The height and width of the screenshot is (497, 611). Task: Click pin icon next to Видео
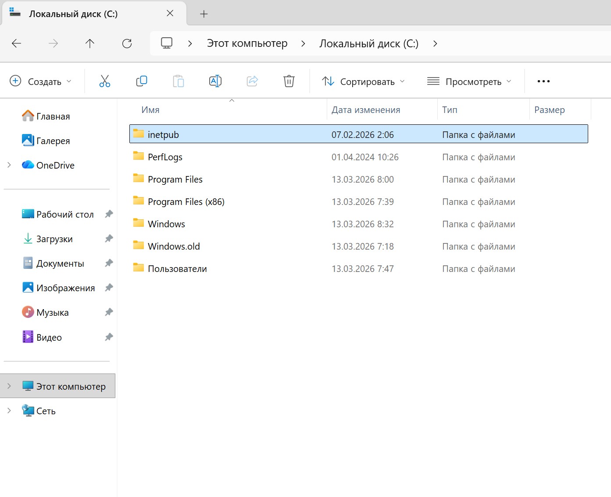(x=109, y=337)
